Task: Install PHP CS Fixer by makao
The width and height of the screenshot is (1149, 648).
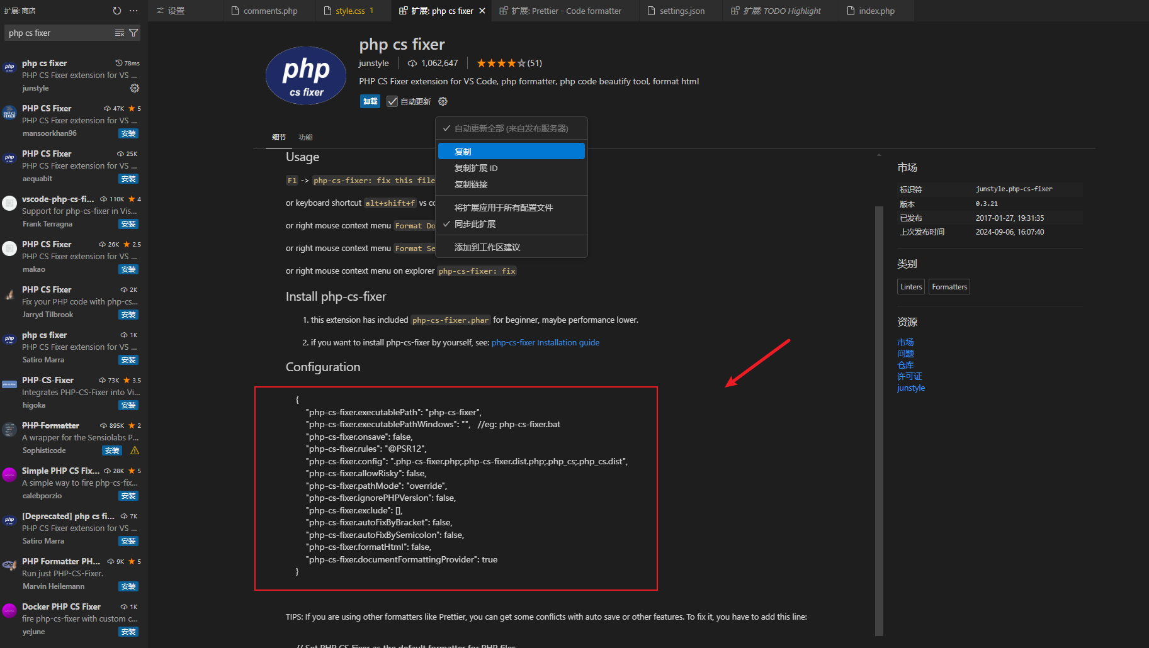Action: coord(128,269)
